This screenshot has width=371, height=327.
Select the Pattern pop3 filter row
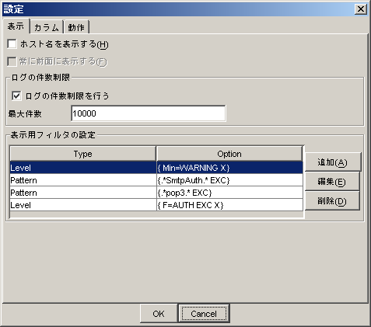click(156, 193)
